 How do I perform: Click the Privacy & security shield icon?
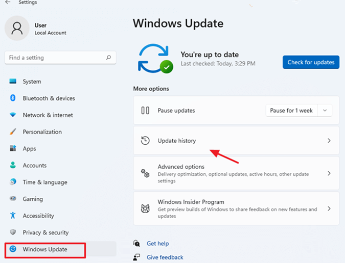point(13,233)
